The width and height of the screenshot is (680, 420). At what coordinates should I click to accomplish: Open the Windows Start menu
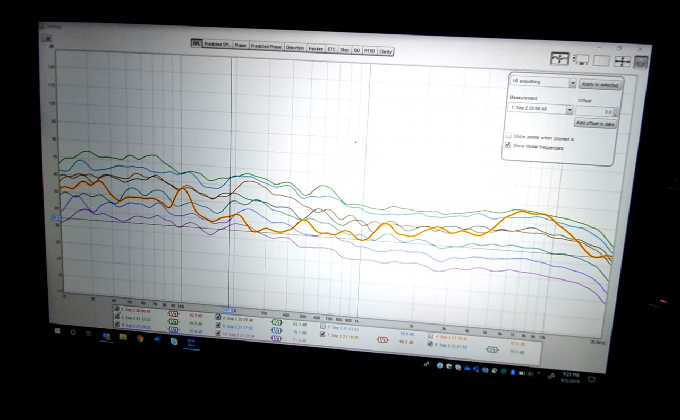click(57, 331)
